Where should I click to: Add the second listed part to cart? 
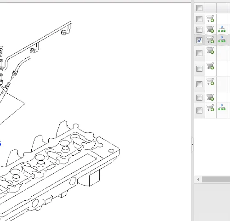point(210,29)
